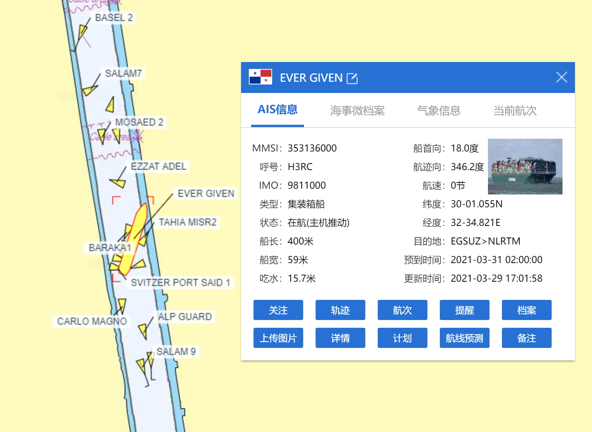
Task: Click the SVITZER PORT SAID 1 map label
Action: click(x=181, y=282)
